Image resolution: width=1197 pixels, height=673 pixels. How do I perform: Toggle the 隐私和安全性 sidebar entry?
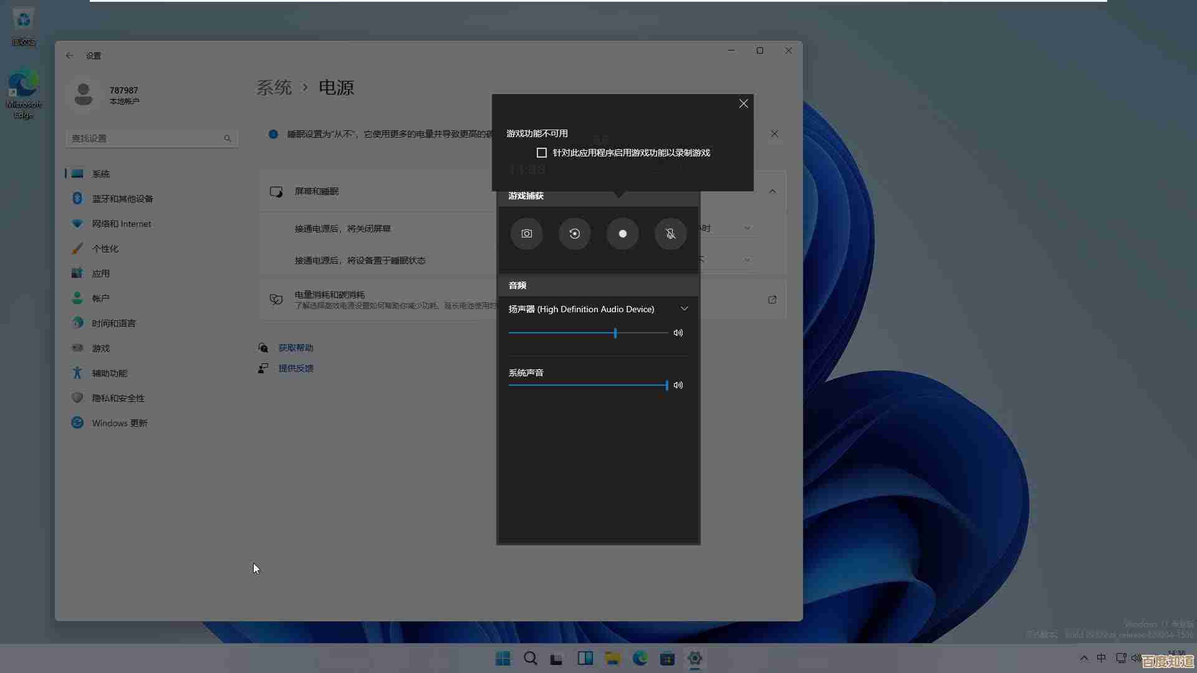[x=117, y=398]
